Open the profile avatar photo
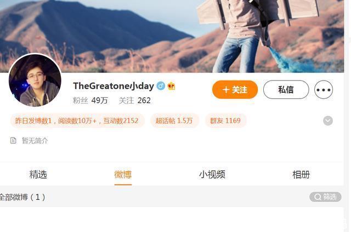Image resolution: width=351 pixels, height=232 pixels. coord(35,80)
